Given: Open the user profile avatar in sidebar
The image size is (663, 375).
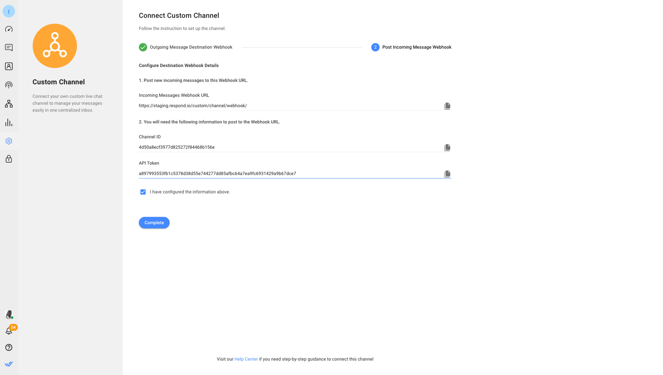Looking at the screenshot, I should click(x=9, y=314).
